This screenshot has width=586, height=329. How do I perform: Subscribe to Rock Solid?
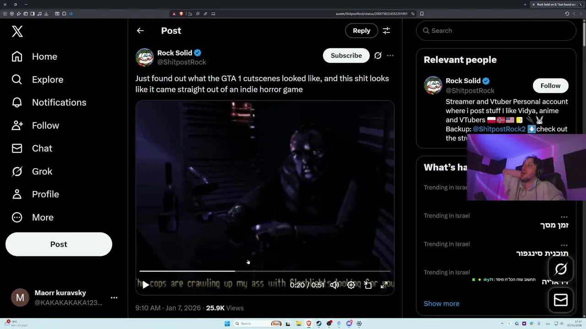coord(346,55)
